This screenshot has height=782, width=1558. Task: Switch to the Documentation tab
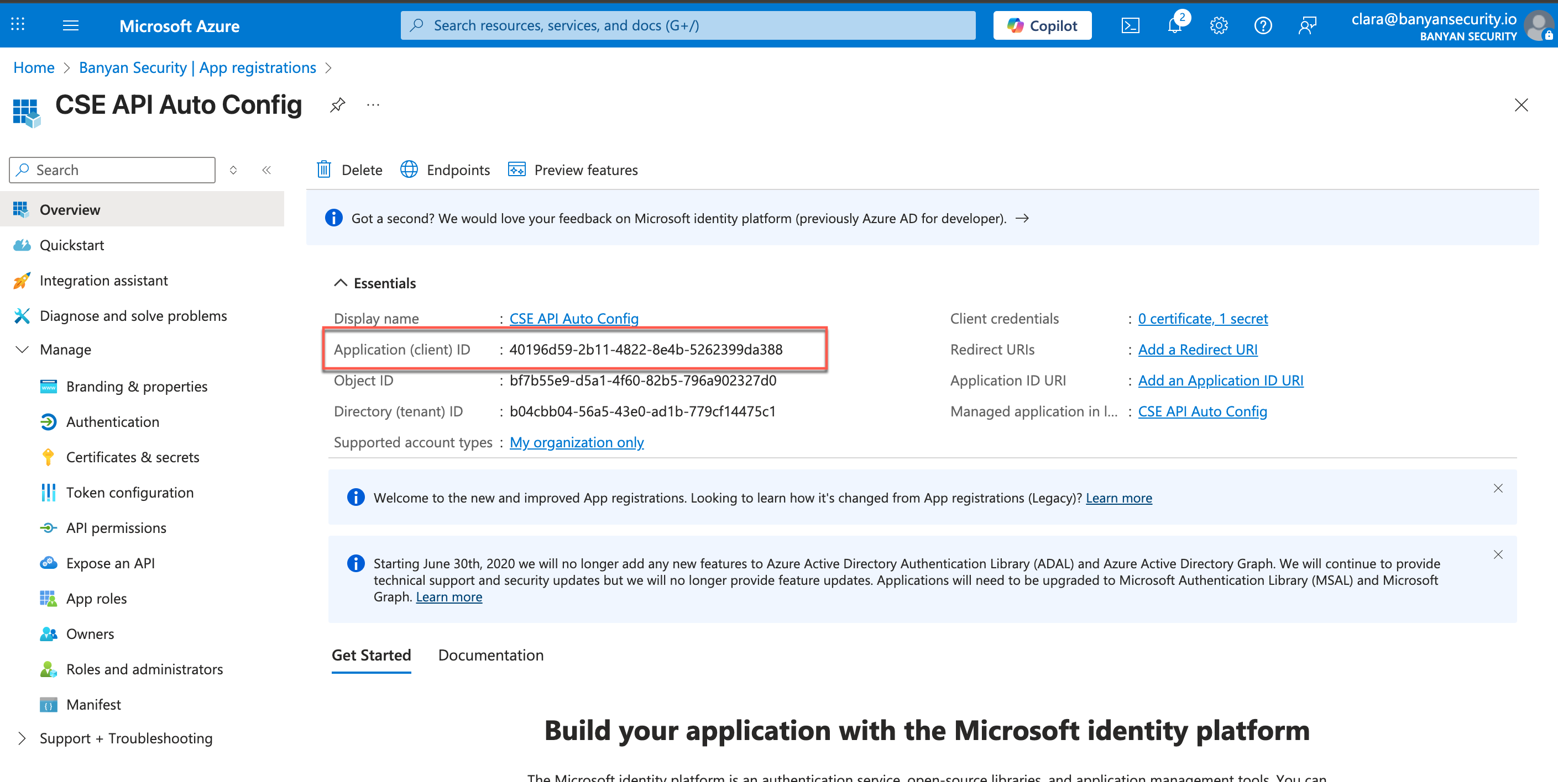click(x=490, y=655)
